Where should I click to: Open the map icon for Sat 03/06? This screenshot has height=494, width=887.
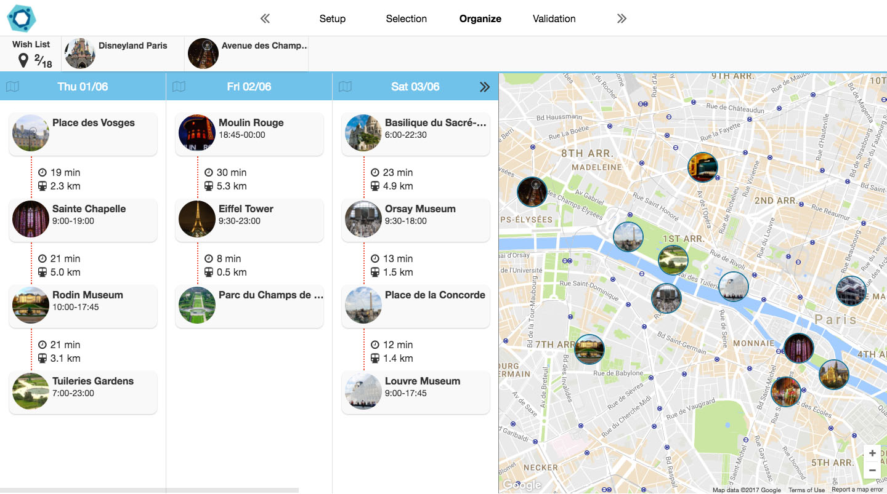click(x=345, y=87)
